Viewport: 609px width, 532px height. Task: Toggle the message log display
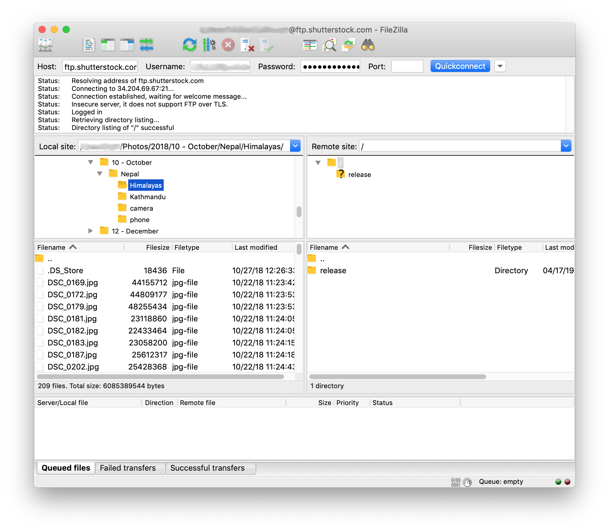coord(89,45)
